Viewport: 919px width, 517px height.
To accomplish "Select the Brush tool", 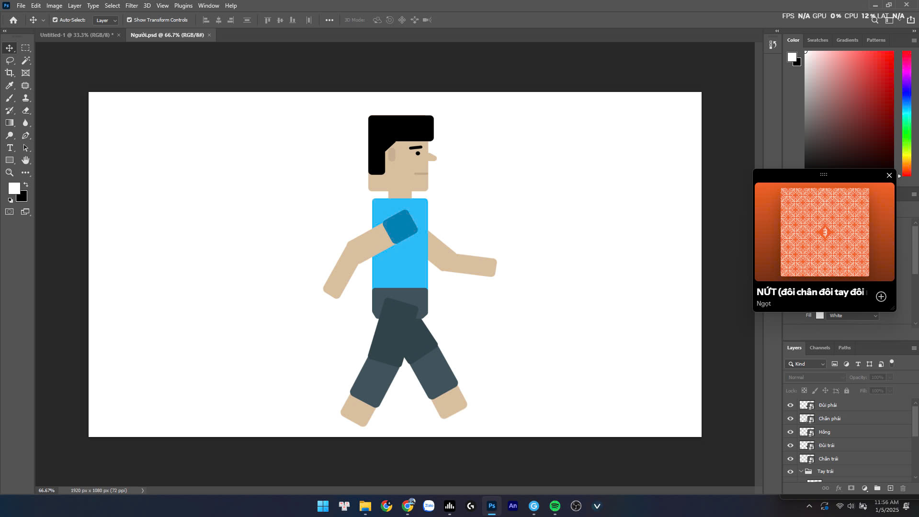I will pos(10,98).
